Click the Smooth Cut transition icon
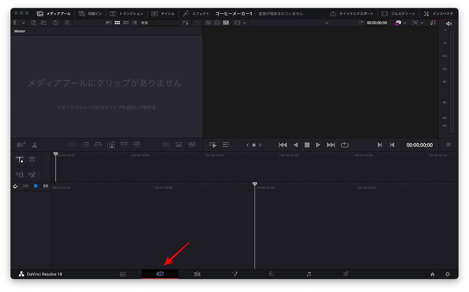This screenshot has width=469, height=292. (192, 145)
